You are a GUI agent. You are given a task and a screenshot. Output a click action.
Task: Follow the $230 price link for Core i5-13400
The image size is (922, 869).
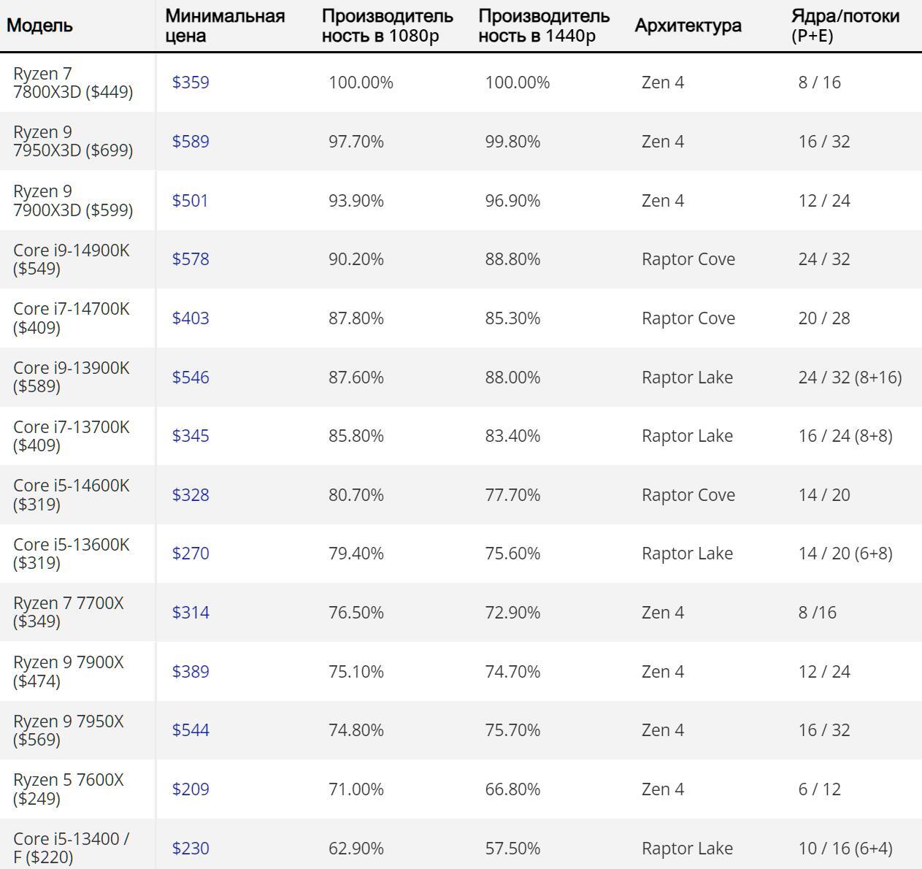(191, 849)
